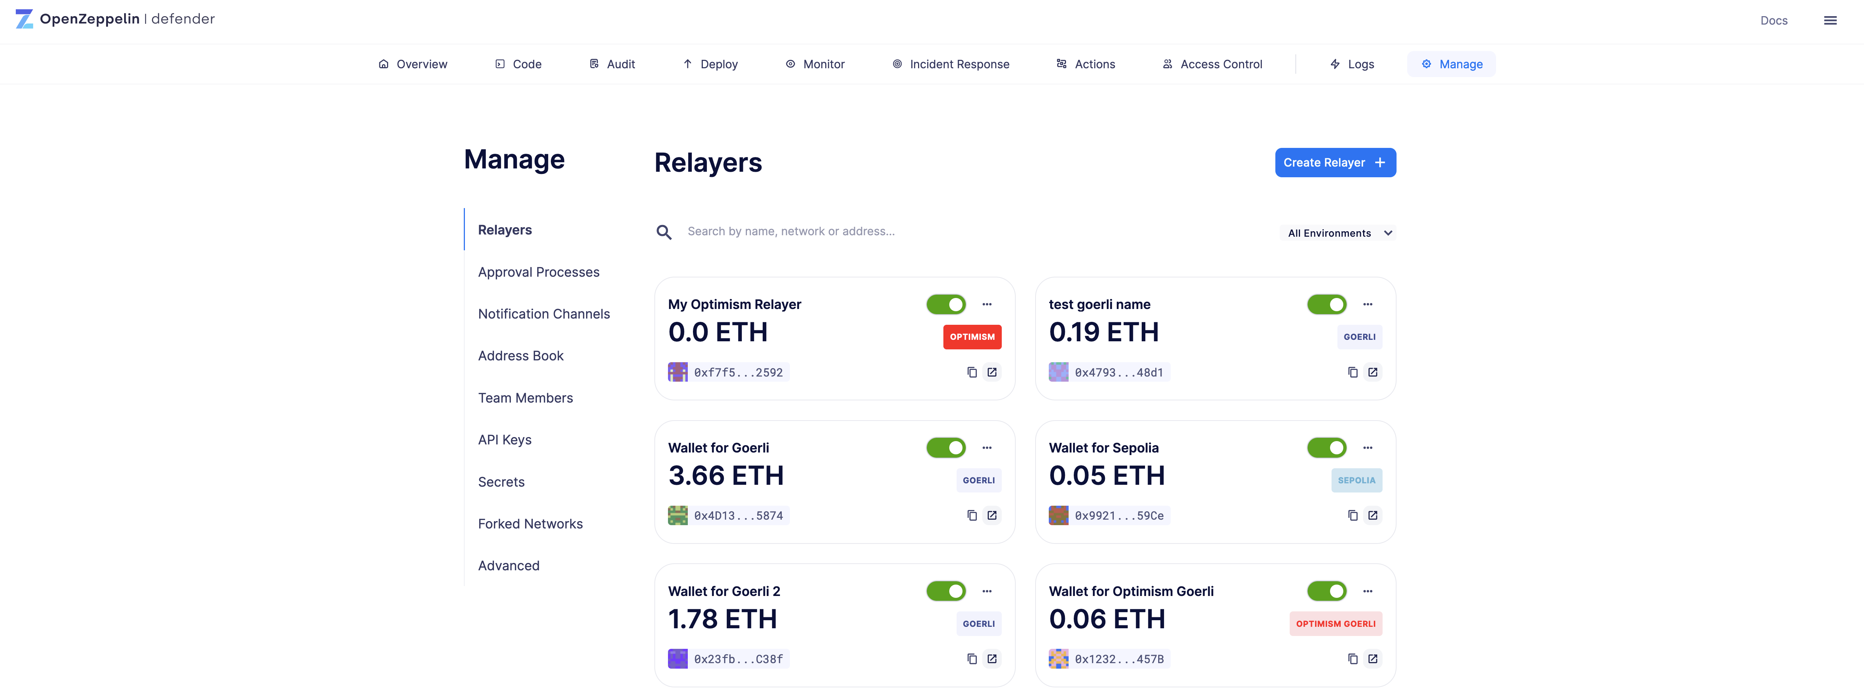Open more options for Wallet for Goerli 2
Viewport: 1864px width, 698px height.
click(x=987, y=591)
